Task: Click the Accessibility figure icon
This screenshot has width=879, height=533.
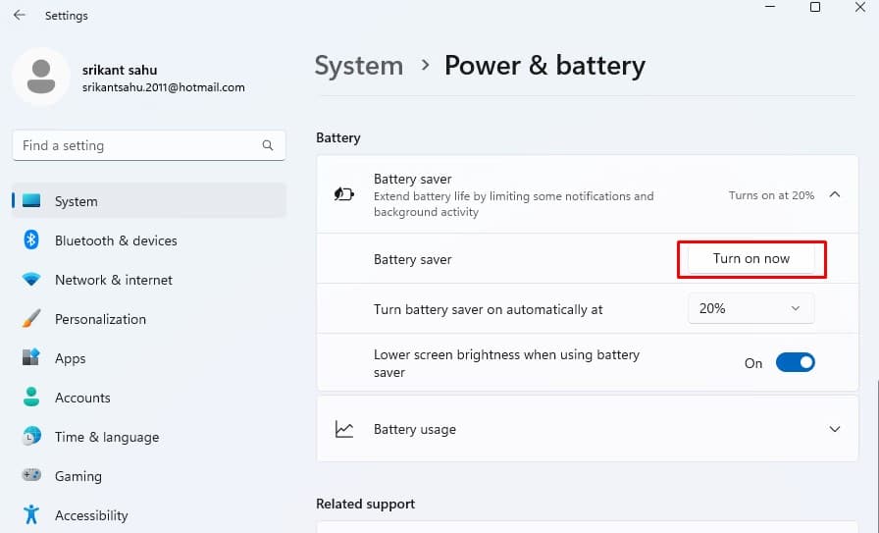Action: 31,515
